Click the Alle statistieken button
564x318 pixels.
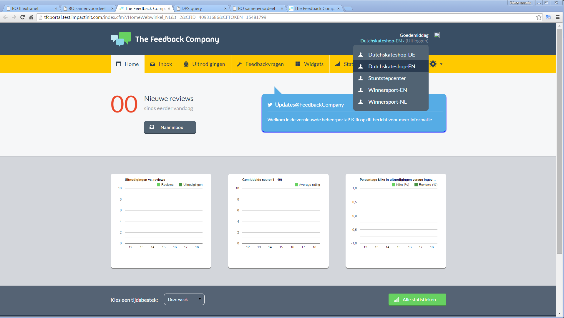[417, 299]
